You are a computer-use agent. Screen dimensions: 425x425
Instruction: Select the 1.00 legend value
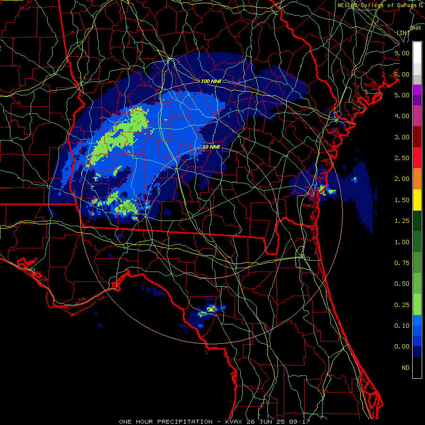pyautogui.click(x=402, y=242)
